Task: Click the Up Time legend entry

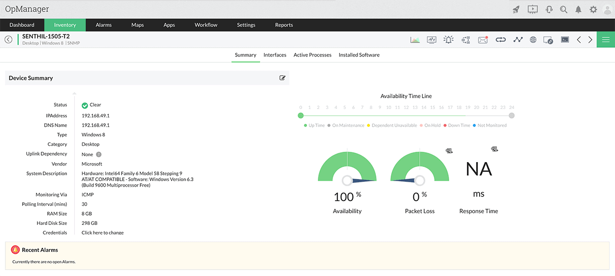Action: [x=314, y=125]
